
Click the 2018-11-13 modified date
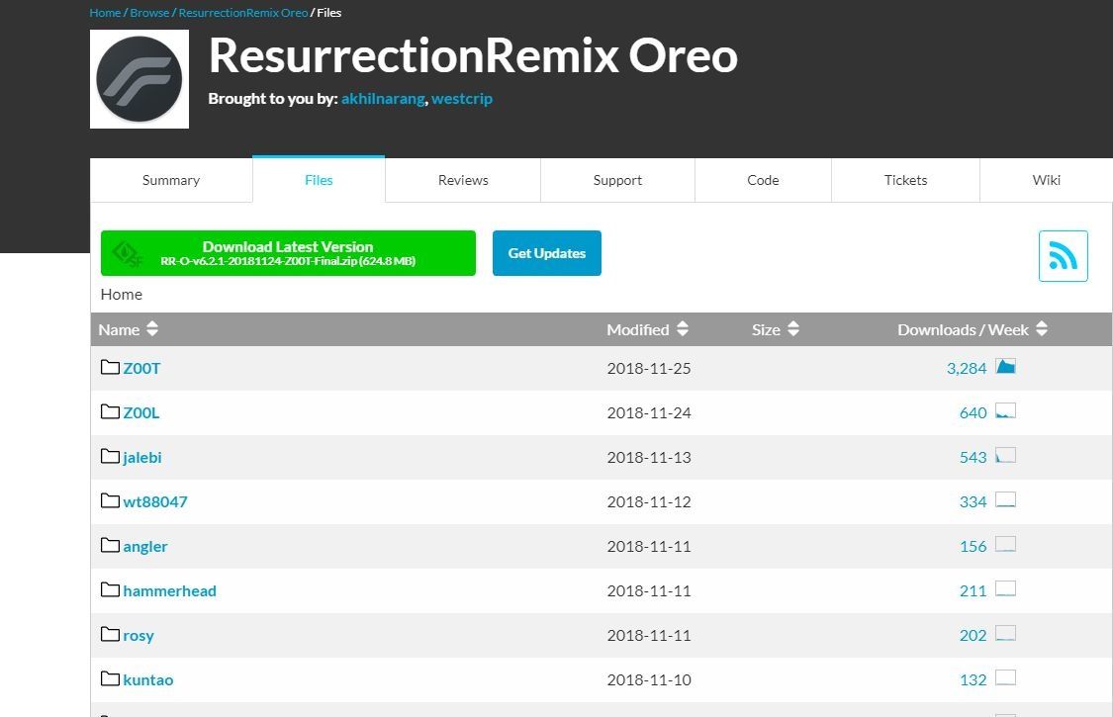(649, 457)
